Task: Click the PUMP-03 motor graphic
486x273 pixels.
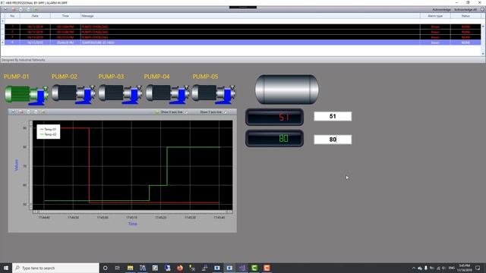Action: point(120,94)
